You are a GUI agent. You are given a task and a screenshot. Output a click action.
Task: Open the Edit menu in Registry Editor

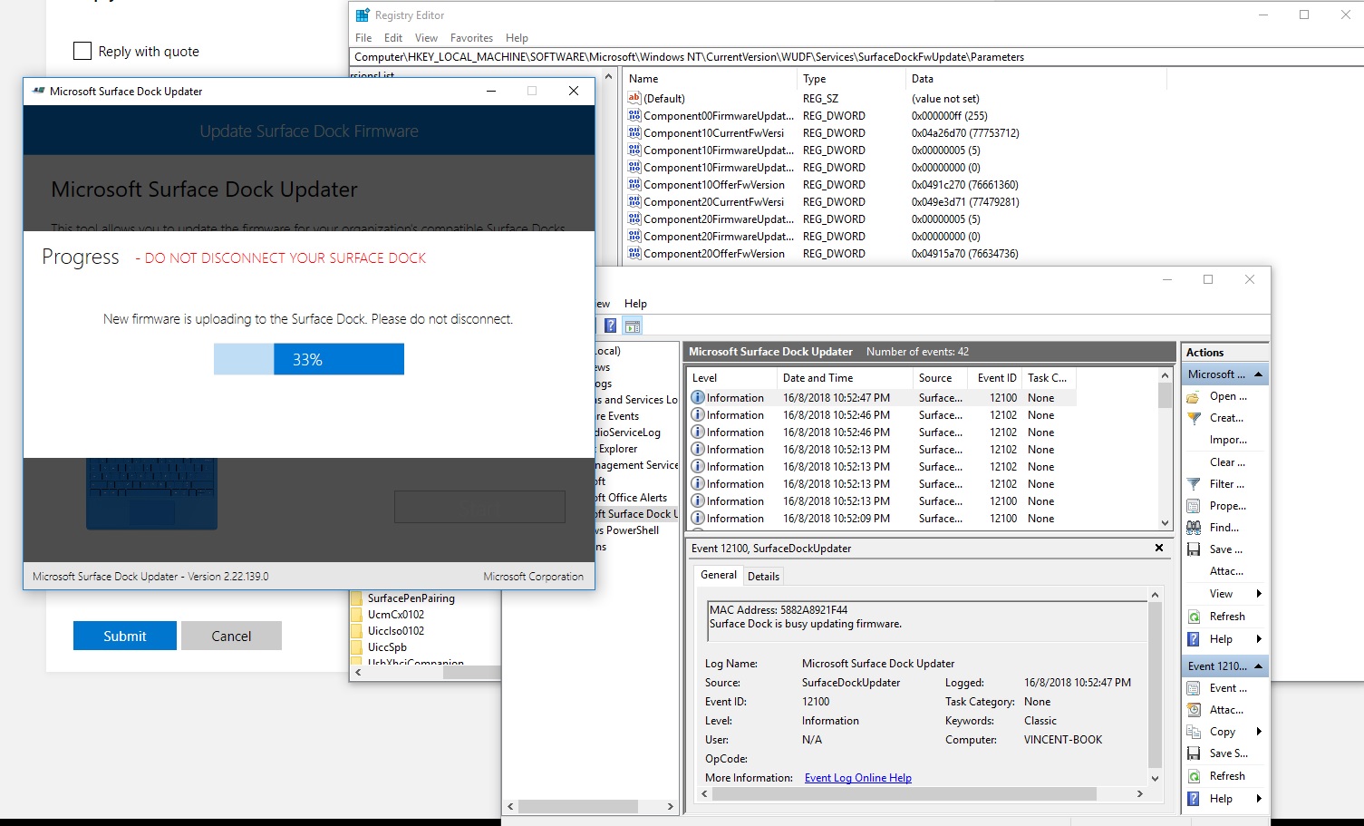[x=393, y=38]
